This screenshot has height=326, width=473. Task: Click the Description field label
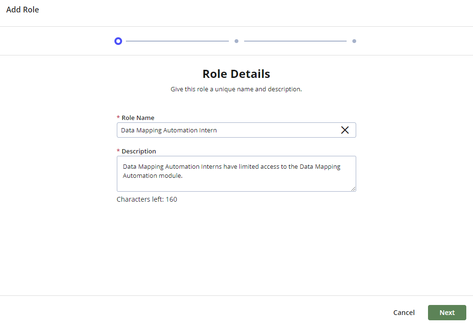[139, 151]
